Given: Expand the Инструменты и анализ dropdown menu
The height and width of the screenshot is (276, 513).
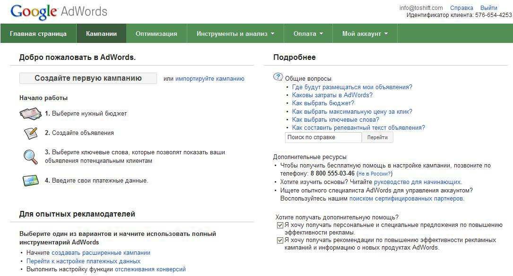Looking at the screenshot, I should tap(235, 34).
